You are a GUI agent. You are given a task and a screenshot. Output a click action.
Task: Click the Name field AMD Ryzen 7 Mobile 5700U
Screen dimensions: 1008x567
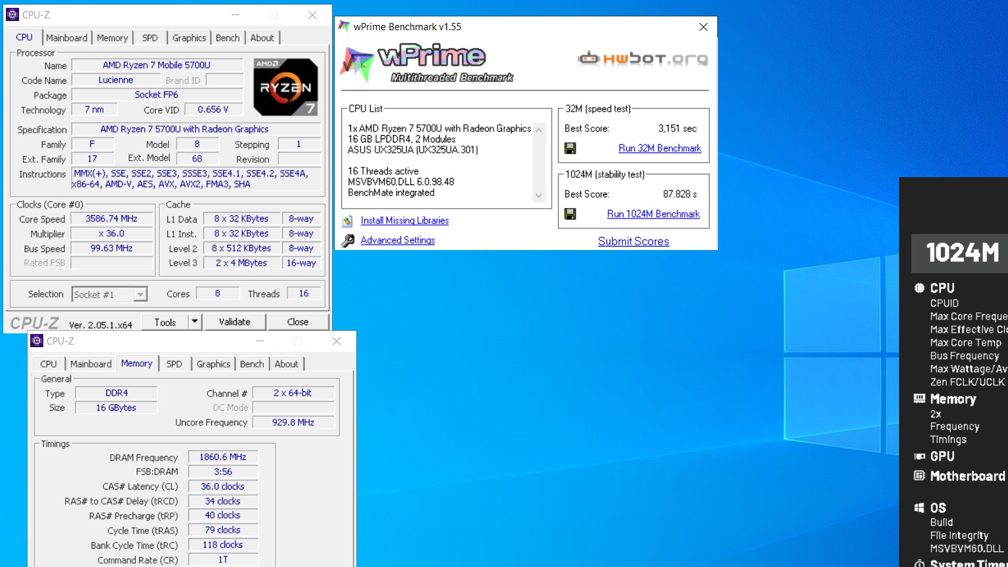[x=157, y=65]
